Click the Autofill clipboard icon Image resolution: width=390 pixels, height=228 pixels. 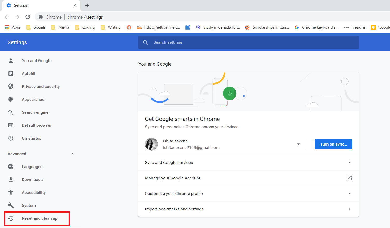(x=11, y=73)
